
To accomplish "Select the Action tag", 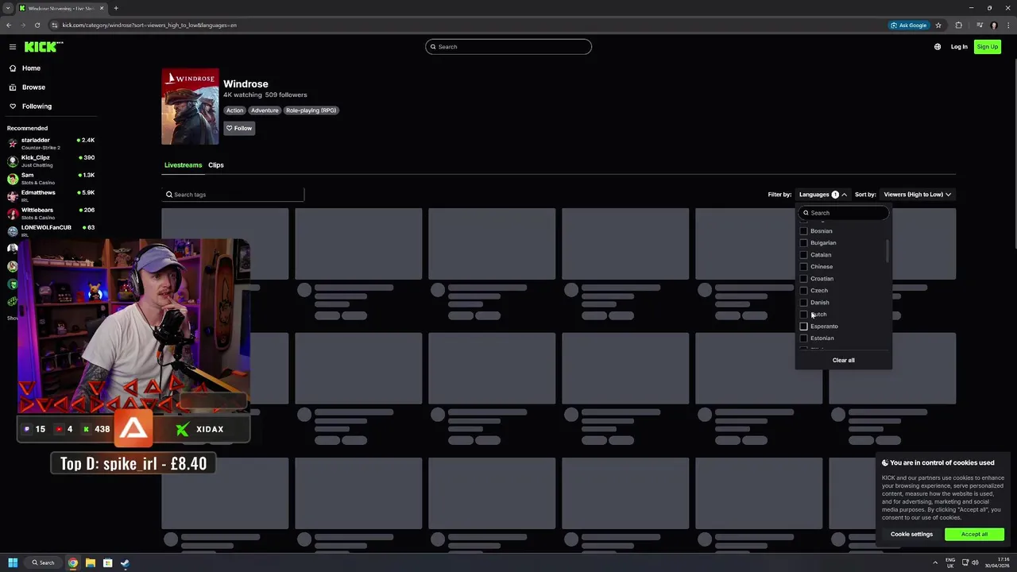I will (x=234, y=110).
